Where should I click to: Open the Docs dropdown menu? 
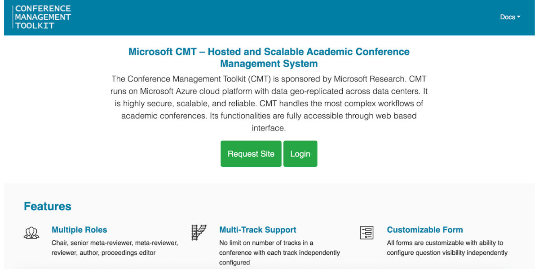(x=510, y=17)
